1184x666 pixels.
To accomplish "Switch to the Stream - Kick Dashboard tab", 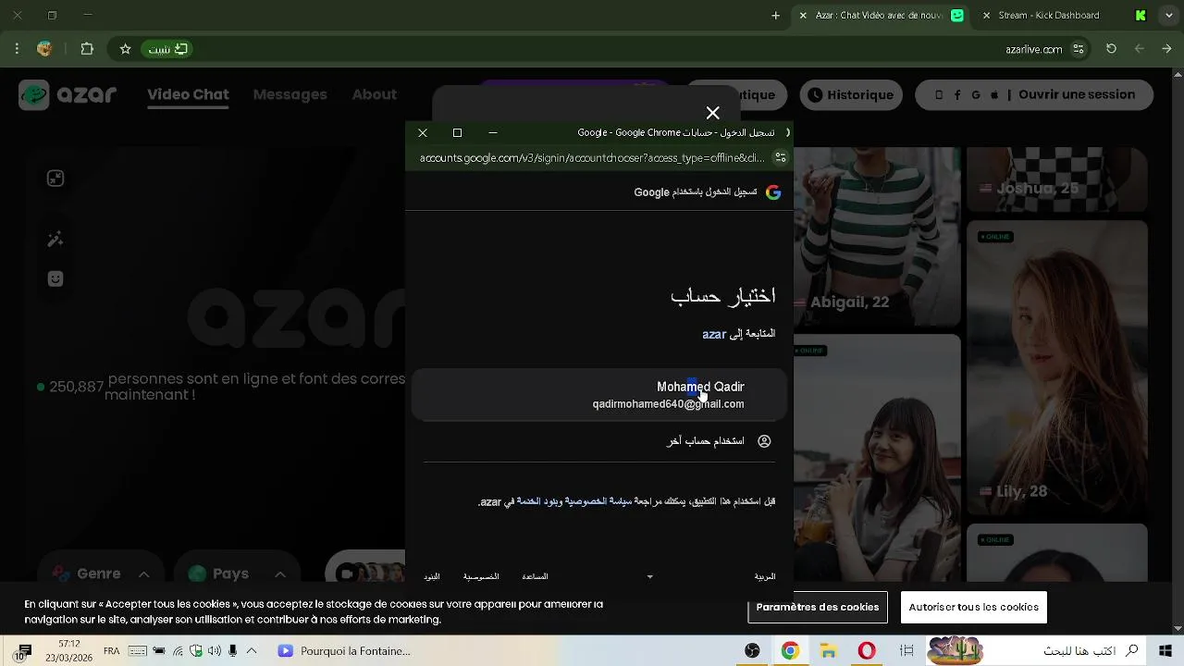I will [x=1062, y=15].
